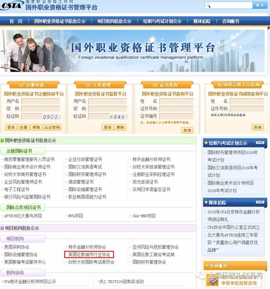The width and height of the screenshot is (270, 289).
Task: Click the 注册国际证书 tab header
Action: (x=23, y=151)
